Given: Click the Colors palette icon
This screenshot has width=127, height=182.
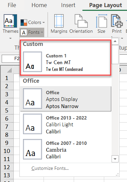Looking at the screenshot, I should 24,23.
